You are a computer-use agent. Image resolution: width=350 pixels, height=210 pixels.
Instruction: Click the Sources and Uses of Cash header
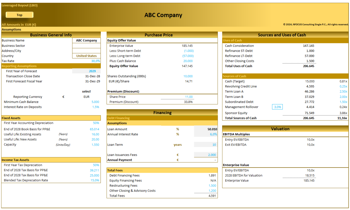tap(285, 35)
